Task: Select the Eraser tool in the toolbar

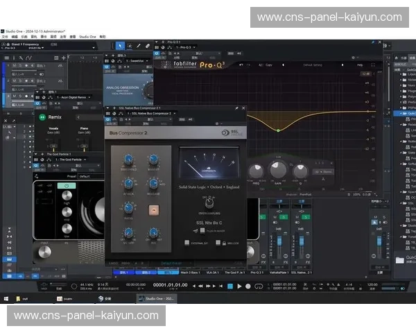Action: tap(147, 46)
